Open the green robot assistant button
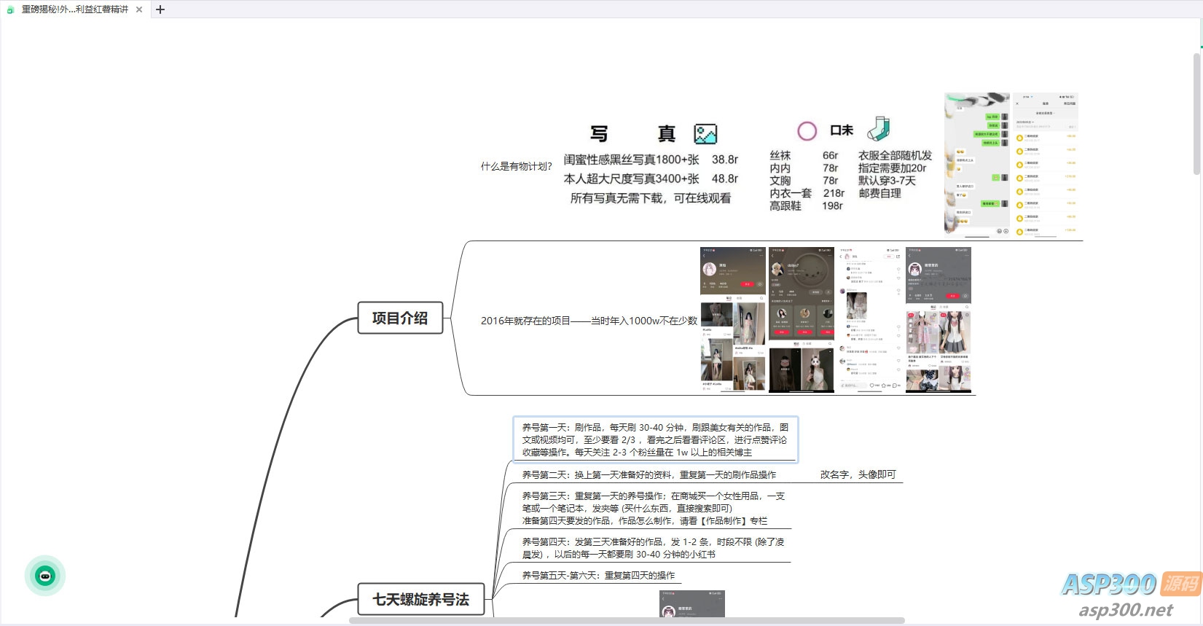The height and width of the screenshot is (626, 1203). tap(45, 576)
